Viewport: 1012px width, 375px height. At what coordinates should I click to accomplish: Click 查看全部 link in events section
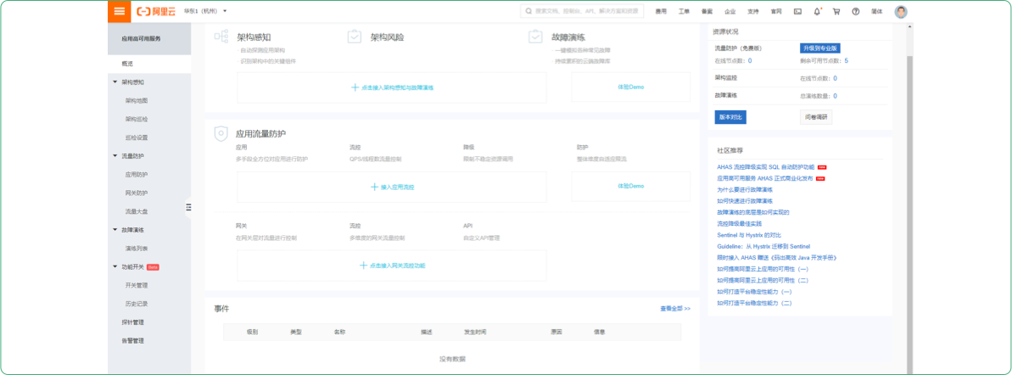[674, 309]
